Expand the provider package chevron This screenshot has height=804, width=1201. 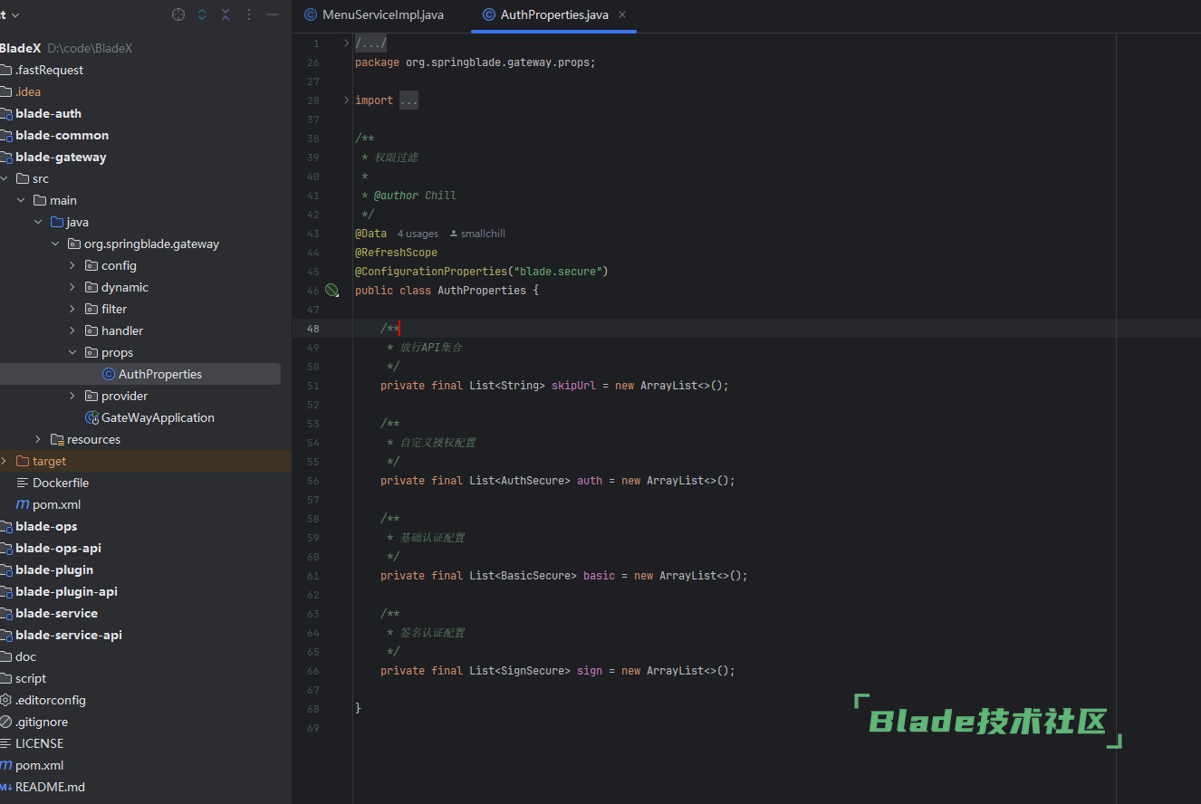(x=73, y=396)
